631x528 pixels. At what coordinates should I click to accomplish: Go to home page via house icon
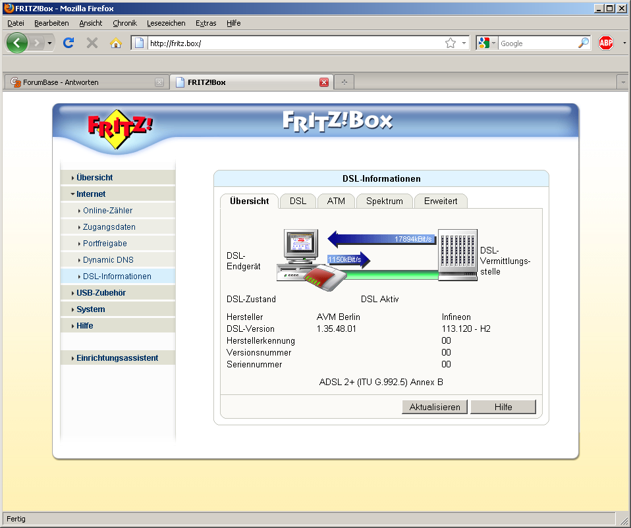click(116, 43)
